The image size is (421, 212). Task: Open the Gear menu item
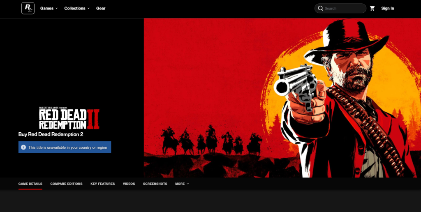(x=101, y=8)
